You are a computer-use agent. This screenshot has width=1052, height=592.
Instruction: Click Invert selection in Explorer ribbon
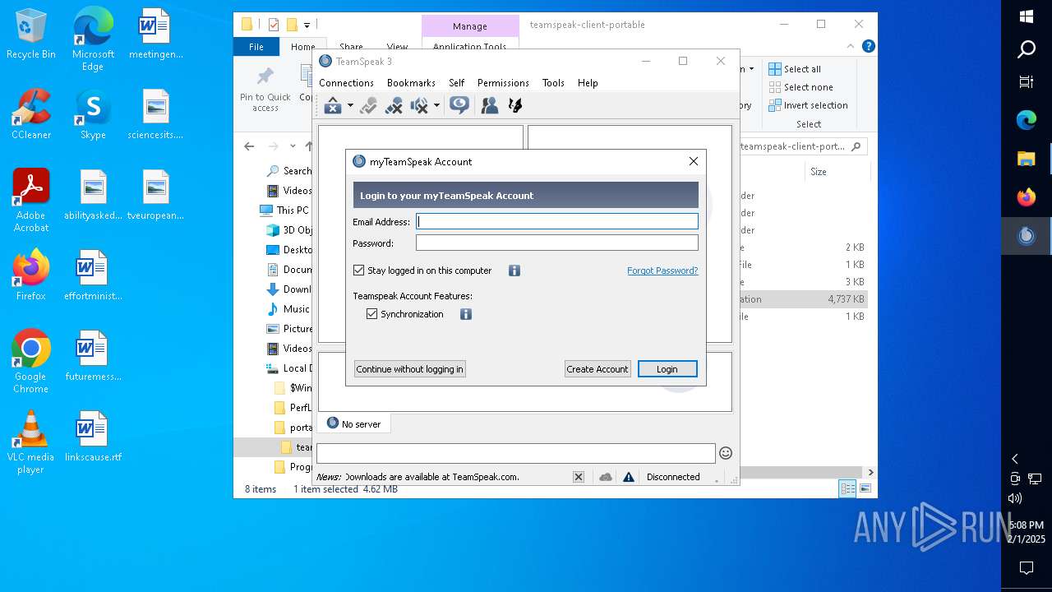click(x=809, y=105)
